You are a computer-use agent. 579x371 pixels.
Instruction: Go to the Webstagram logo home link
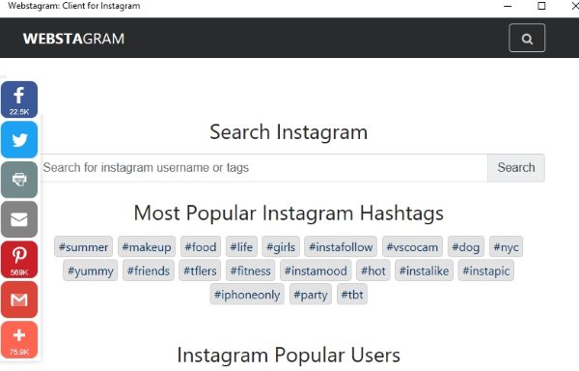74,39
